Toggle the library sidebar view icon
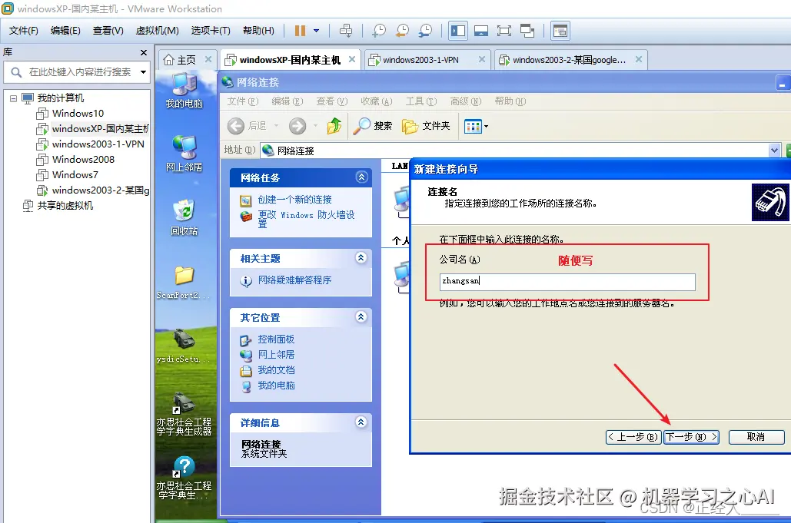This screenshot has height=523, width=791. pos(458,31)
